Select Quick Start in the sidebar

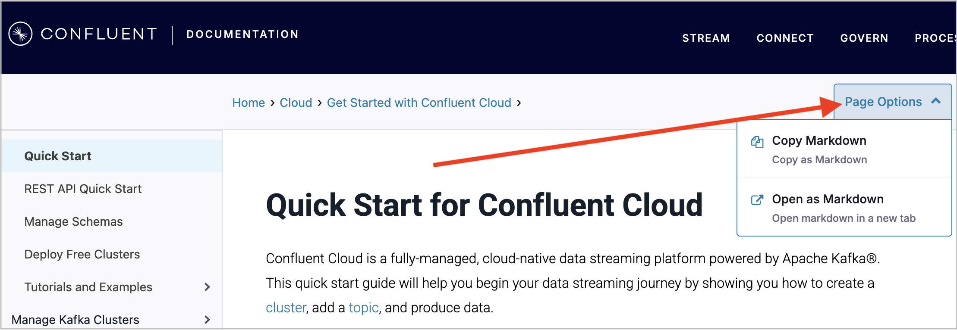point(58,156)
